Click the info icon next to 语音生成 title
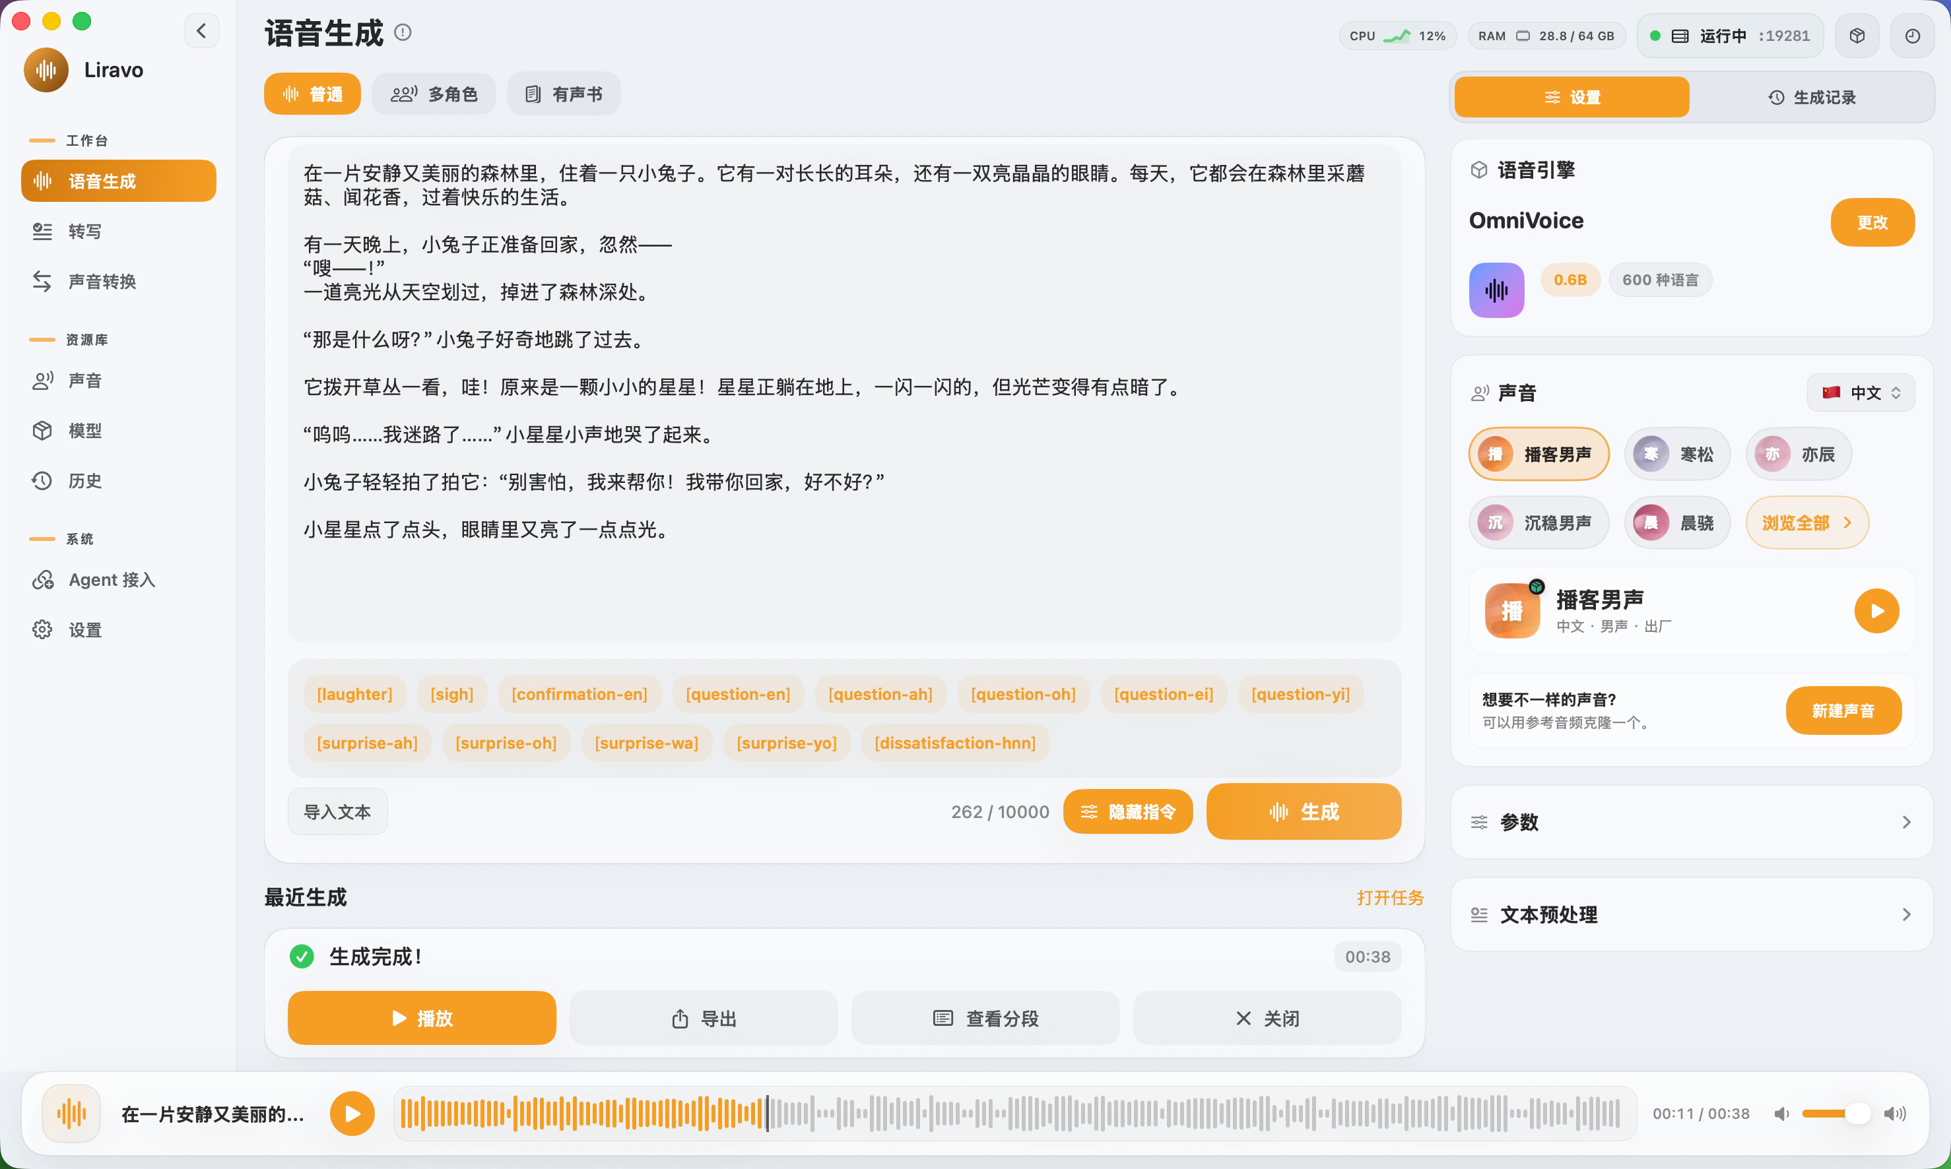1951x1169 pixels. (x=403, y=32)
